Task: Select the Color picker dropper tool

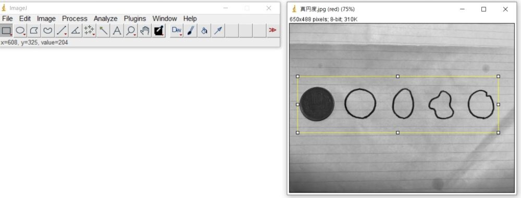Action: [x=159, y=31]
